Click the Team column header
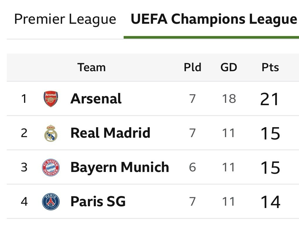 click(91, 67)
